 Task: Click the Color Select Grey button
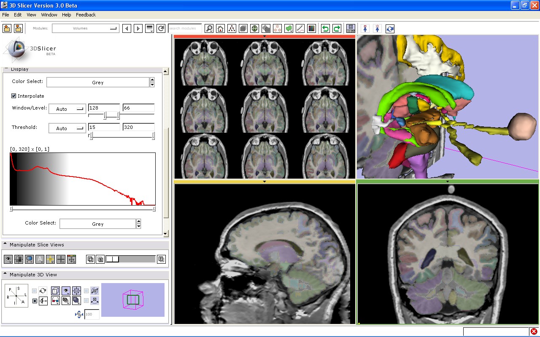97,83
